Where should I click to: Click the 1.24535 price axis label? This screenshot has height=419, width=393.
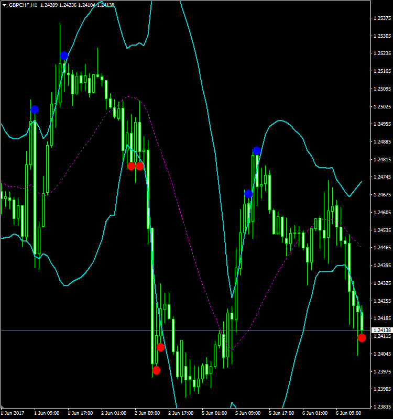click(382, 230)
